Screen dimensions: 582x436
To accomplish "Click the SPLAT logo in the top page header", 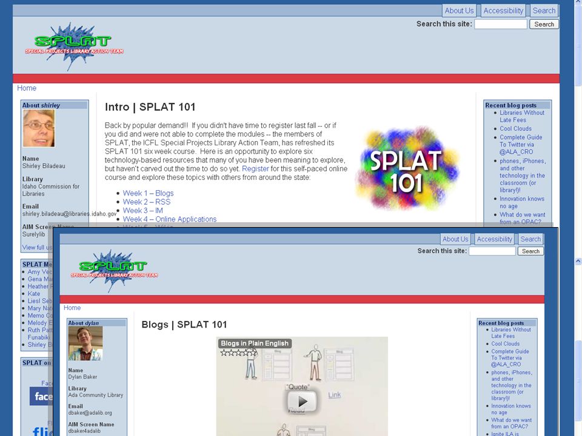I will click(74, 47).
